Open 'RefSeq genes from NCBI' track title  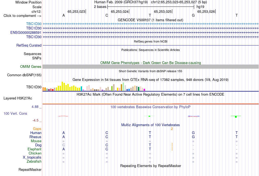(150, 41)
